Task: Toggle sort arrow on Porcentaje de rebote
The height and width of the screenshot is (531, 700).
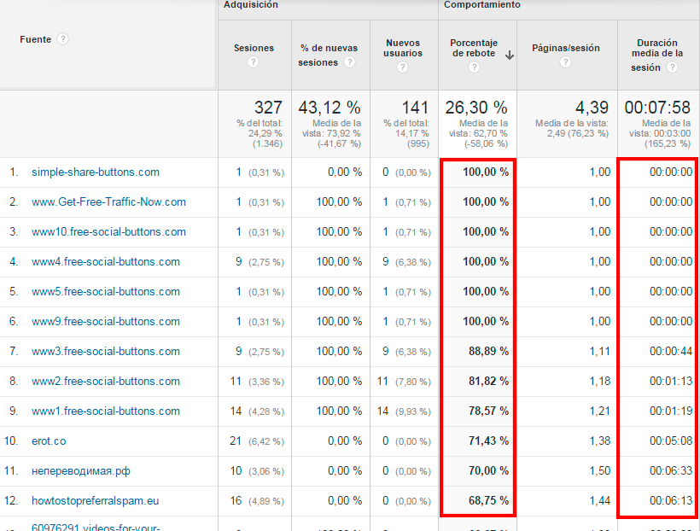Action: [510, 55]
